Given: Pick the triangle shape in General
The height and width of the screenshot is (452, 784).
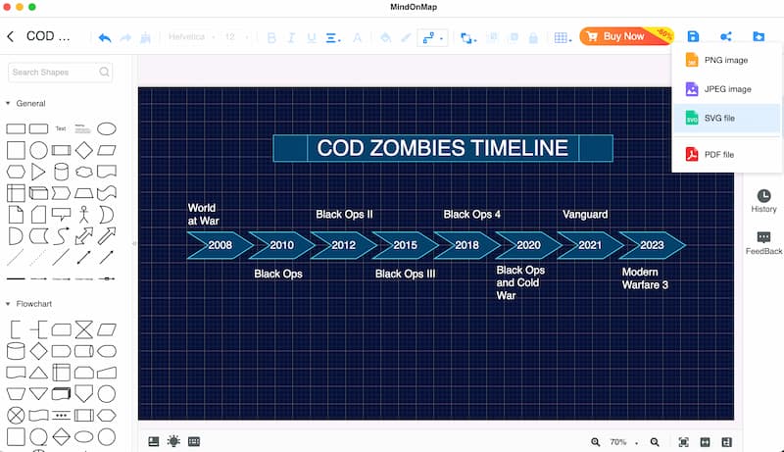Looking at the screenshot, I should pos(38,172).
